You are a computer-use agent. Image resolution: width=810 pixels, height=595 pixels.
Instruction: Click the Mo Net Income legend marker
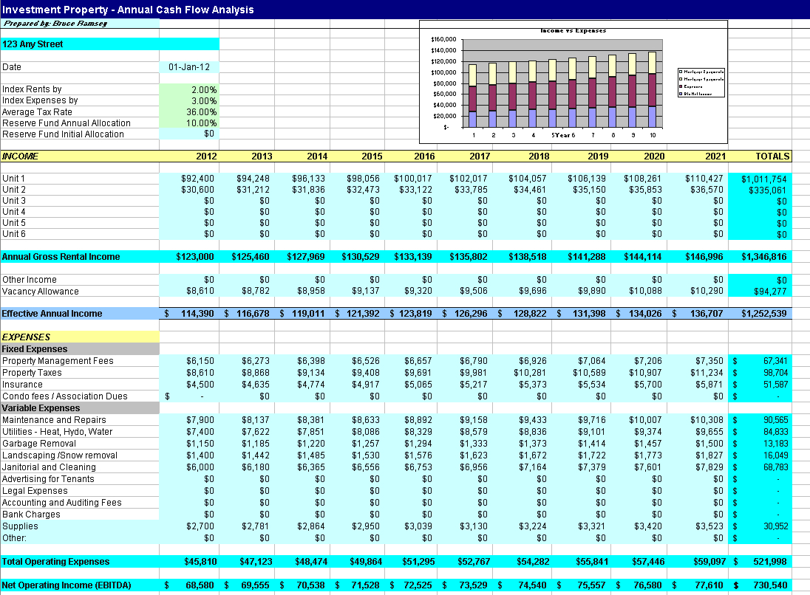[681, 94]
